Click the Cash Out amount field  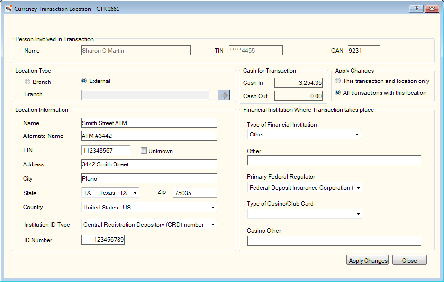(299, 96)
